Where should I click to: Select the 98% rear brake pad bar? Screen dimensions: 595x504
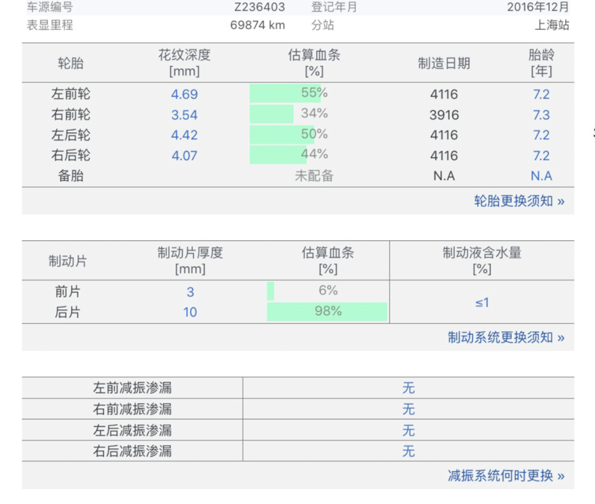pyautogui.click(x=327, y=312)
